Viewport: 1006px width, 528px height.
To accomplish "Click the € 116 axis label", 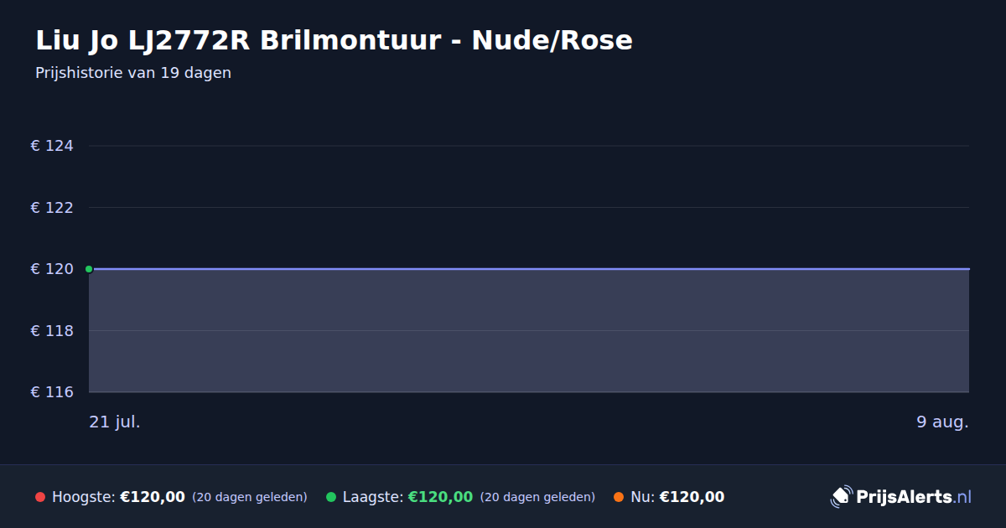I will click(x=52, y=392).
